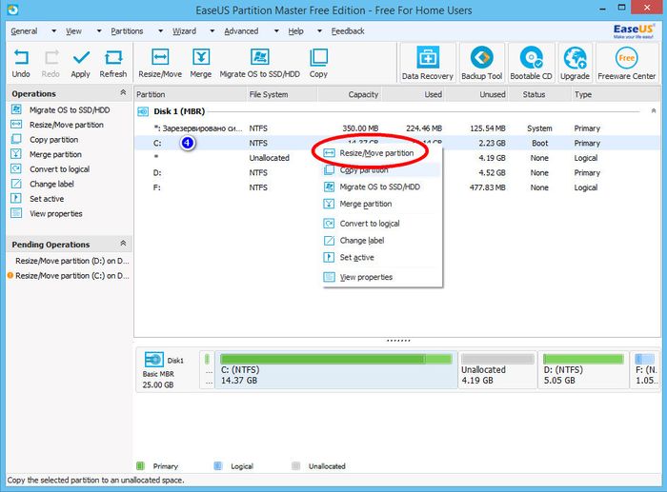Select the Unallocated row in partition list
Image resolution: width=667 pixels, height=492 pixels.
397,158
